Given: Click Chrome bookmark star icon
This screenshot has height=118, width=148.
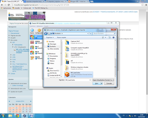Looking at the screenshot, I should point(142,5).
